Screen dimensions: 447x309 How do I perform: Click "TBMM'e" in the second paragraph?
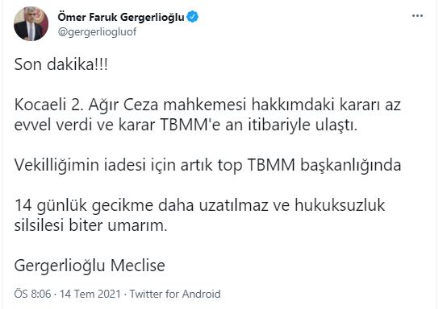(190, 125)
